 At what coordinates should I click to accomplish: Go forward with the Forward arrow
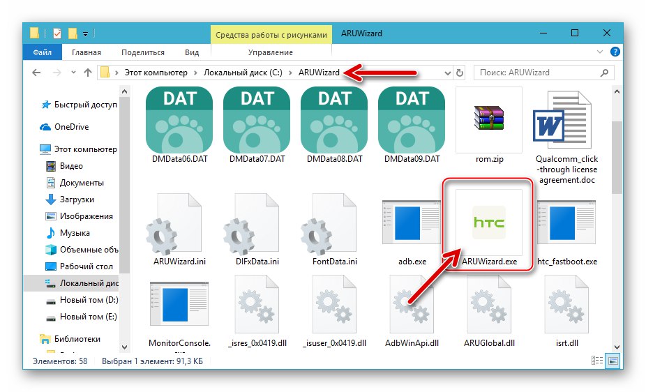pos(57,73)
